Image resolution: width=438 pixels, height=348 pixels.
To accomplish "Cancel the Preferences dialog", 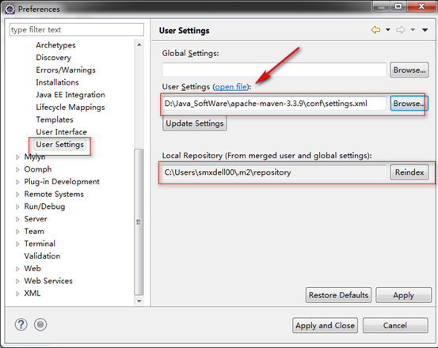I will tap(395, 325).
